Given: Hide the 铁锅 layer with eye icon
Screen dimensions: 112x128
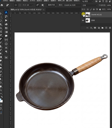Looking at the screenshot, I should tap(83, 20).
